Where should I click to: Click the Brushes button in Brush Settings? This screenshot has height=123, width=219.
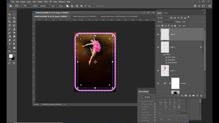click(147, 97)
